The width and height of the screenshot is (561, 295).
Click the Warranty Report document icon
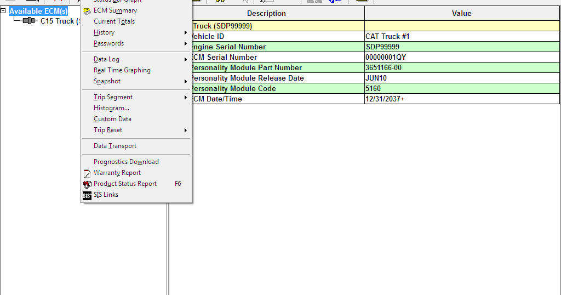pyautogui.click(x=87, y=174)
